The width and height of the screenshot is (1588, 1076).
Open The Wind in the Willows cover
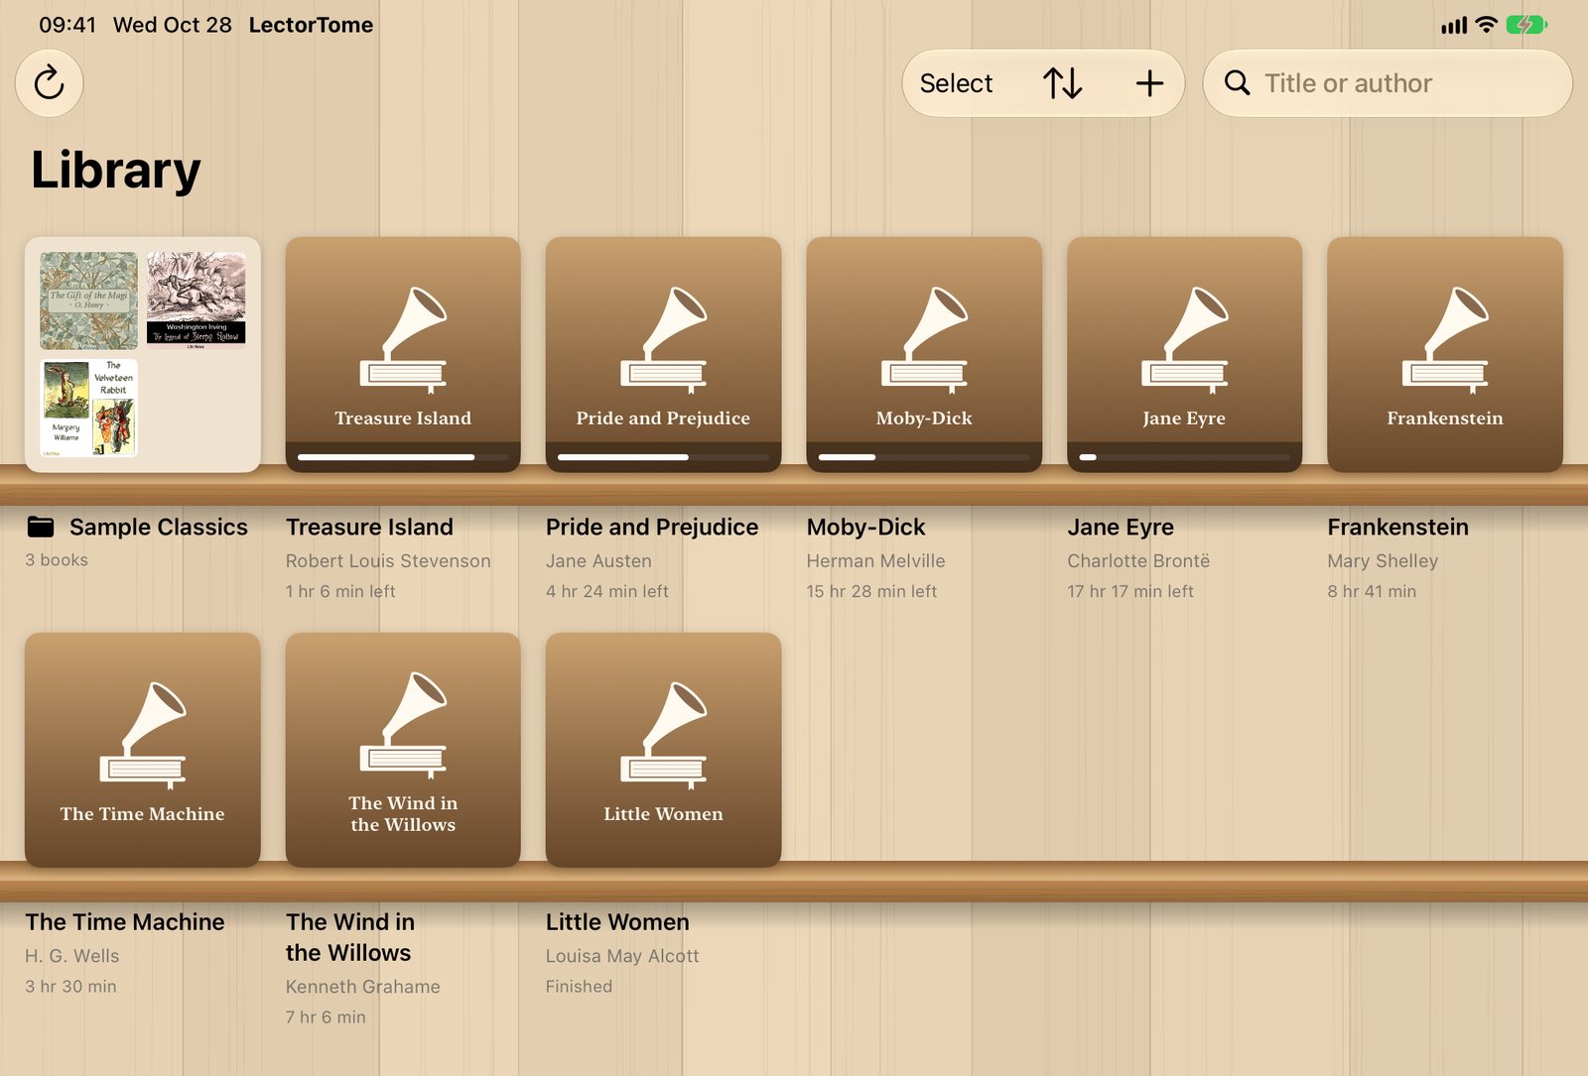point(403,750)
